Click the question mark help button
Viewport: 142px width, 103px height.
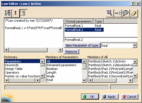(133, 4)
